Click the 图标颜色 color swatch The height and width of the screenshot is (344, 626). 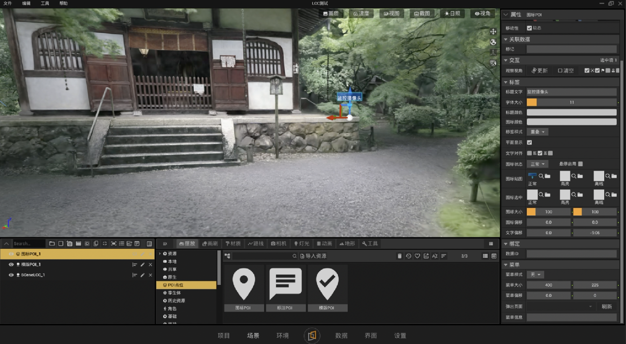(572, 122)
